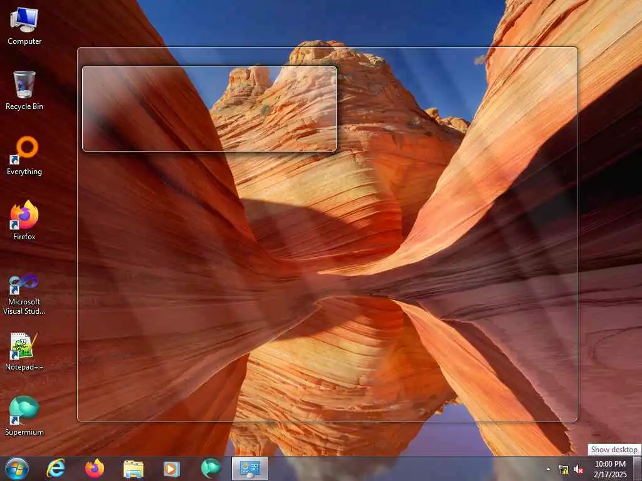This screenshot has width=642, height=481.
Task: Switch to the active Control Panel taskbar window
Action: pyautogui.click(x=250, y=468)
